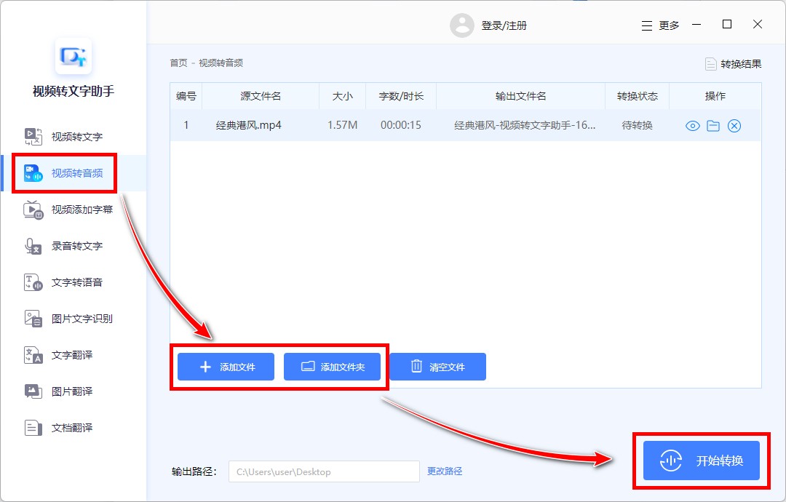The image size is (786, 502).
Task: Click 添加文件 to add a file
Action: point(225,366)
